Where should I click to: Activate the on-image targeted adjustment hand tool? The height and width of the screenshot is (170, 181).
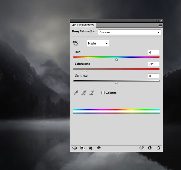point(75,43)
